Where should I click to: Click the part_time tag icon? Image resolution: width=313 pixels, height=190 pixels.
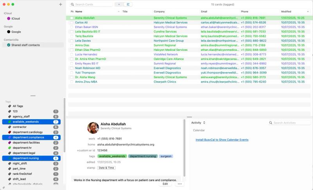pos(9,168)
